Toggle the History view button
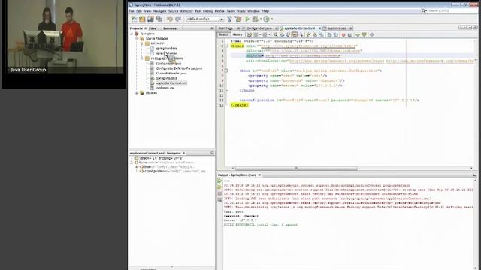This screenshot has height=270, width=481. click(237, 35)
